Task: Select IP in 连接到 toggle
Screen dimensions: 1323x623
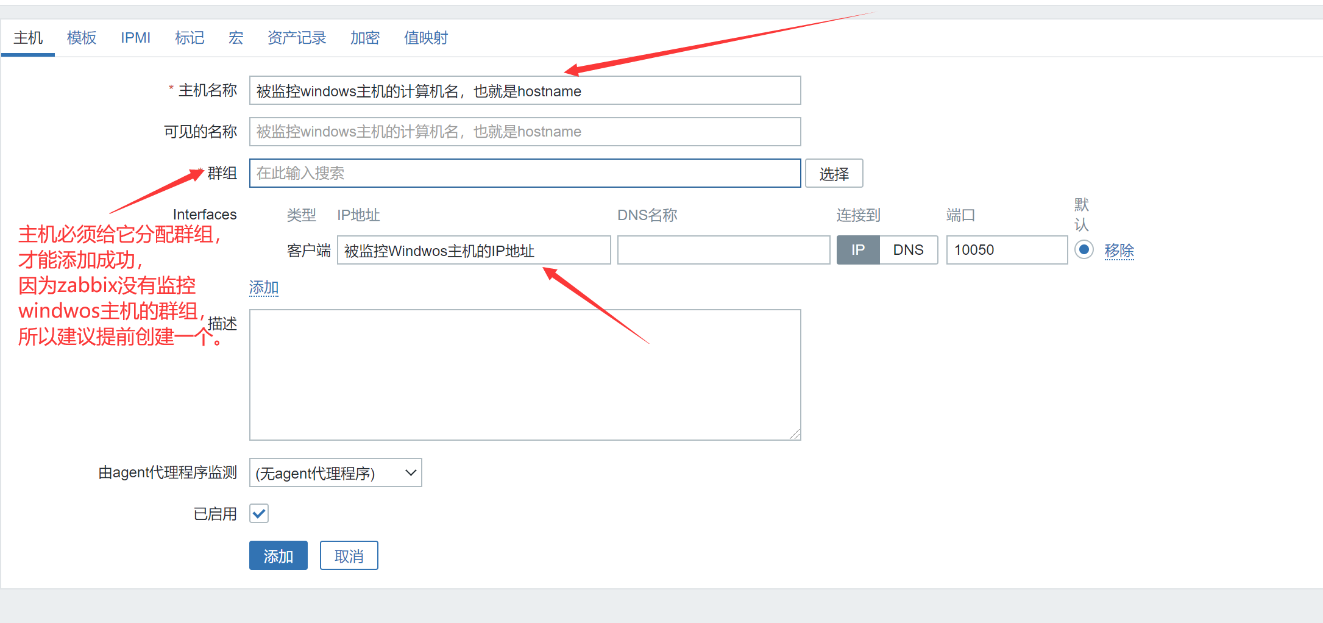Action: (858, 250)
